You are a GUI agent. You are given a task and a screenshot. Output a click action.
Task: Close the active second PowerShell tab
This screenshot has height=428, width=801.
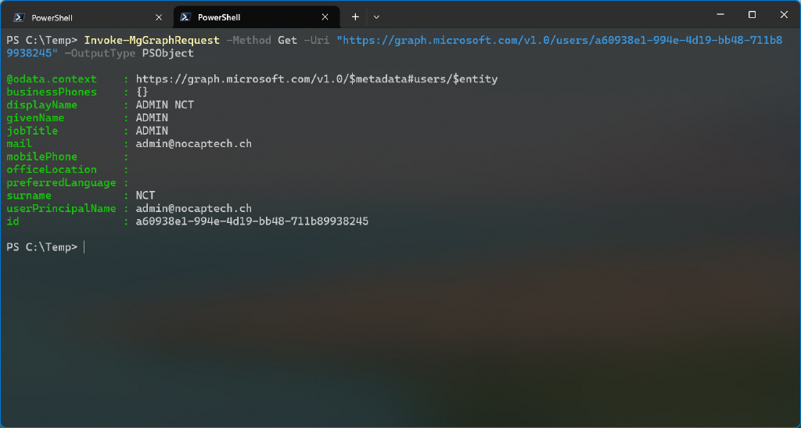coord(325,17)
